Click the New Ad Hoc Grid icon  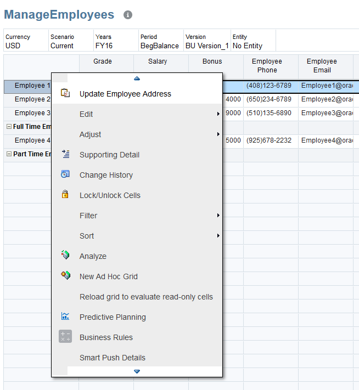[x=65, y=275]
